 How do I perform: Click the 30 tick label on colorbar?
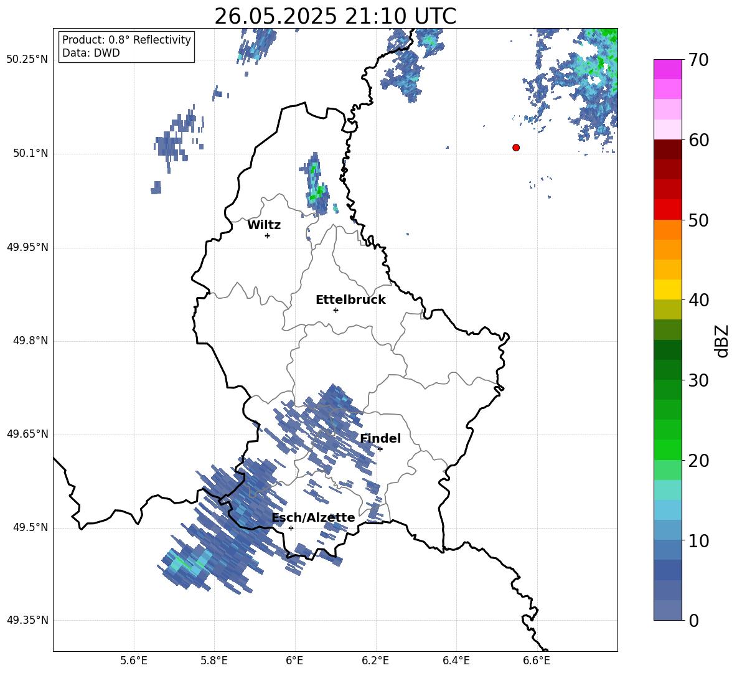tap(698, 380)
